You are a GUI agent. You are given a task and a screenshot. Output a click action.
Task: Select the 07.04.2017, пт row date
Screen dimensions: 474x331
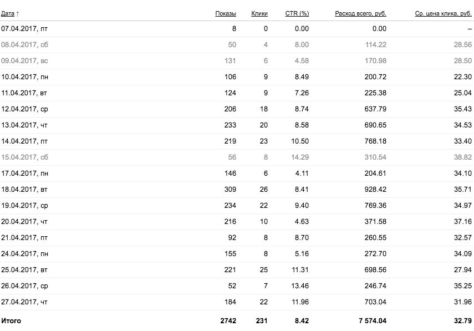(24, 29)
